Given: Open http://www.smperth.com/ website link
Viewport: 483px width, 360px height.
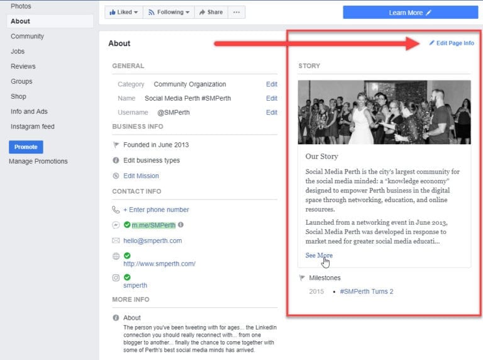Looking at the screenshot, I should pos(159,264).
